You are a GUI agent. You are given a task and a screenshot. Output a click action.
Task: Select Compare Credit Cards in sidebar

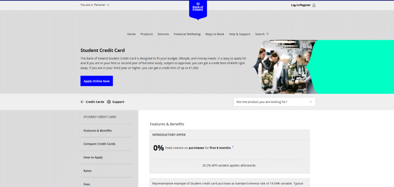(99, 144)
